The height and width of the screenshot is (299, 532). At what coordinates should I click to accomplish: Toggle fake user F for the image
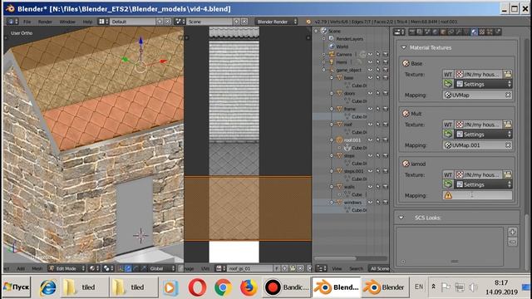click(x=277, y=268)
